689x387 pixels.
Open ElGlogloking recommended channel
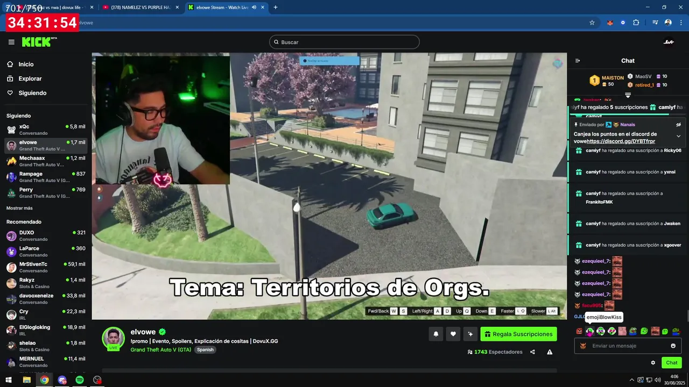(46, 330)
